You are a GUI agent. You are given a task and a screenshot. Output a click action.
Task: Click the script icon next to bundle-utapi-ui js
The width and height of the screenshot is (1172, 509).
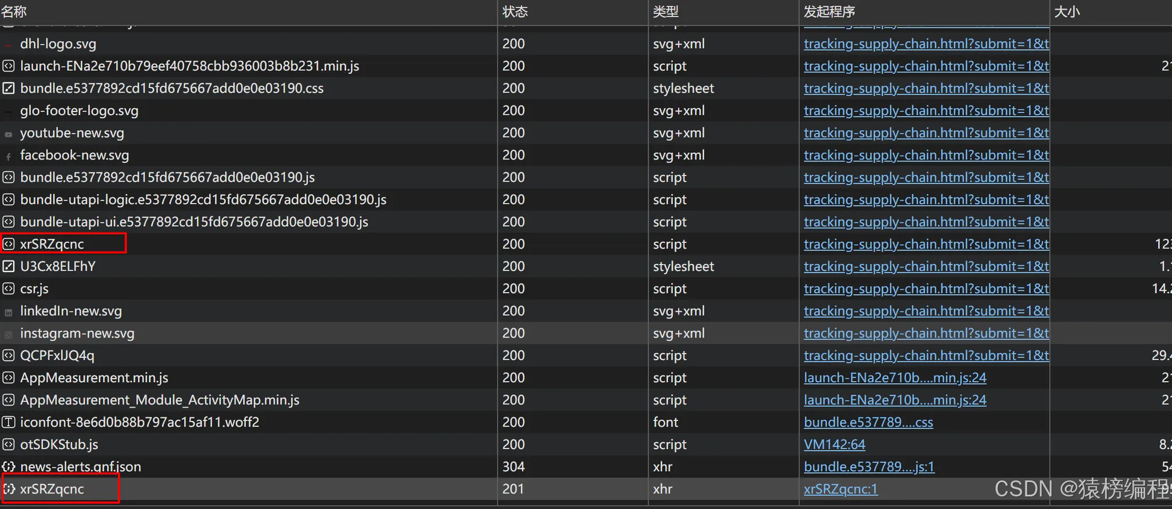[9, 222]
